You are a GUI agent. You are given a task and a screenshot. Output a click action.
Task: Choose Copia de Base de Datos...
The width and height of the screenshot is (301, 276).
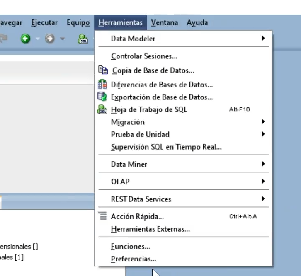(183, 70)
